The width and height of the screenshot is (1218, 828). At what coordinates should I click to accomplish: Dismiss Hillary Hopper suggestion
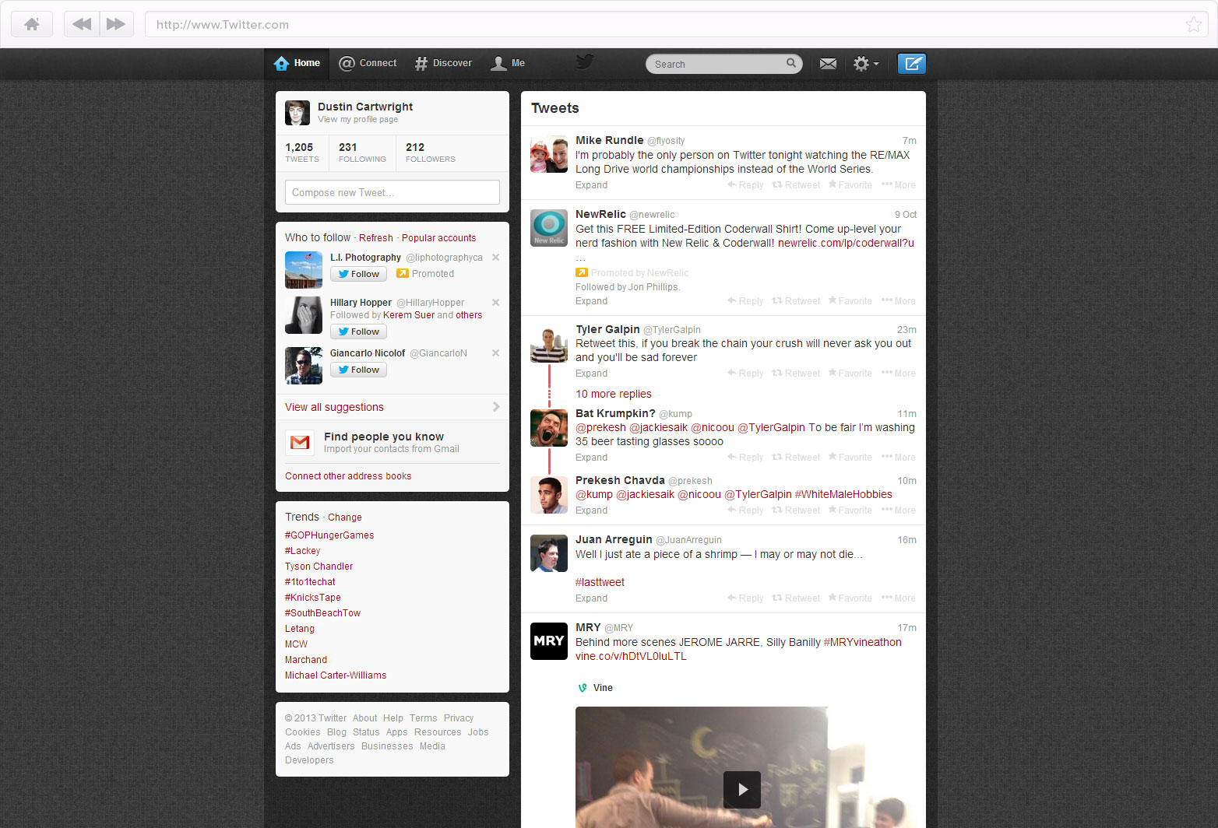pos(495,303)
